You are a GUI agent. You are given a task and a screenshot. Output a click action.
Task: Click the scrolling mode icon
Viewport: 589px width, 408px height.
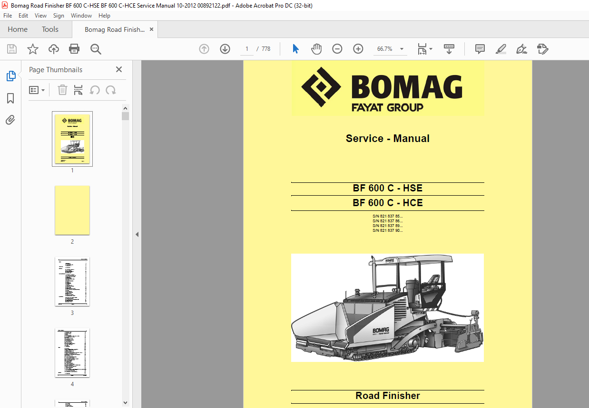pos(449,49)
